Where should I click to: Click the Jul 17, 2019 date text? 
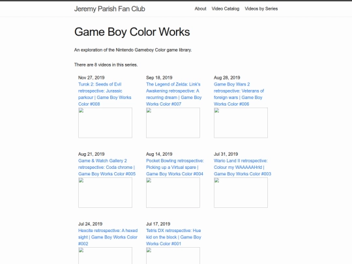point(158,224)
